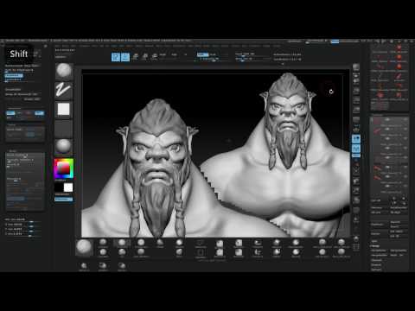Open the Color menu in menu bar
The height and width of the screenshot is (311, 415).
[x=73, y=46]
